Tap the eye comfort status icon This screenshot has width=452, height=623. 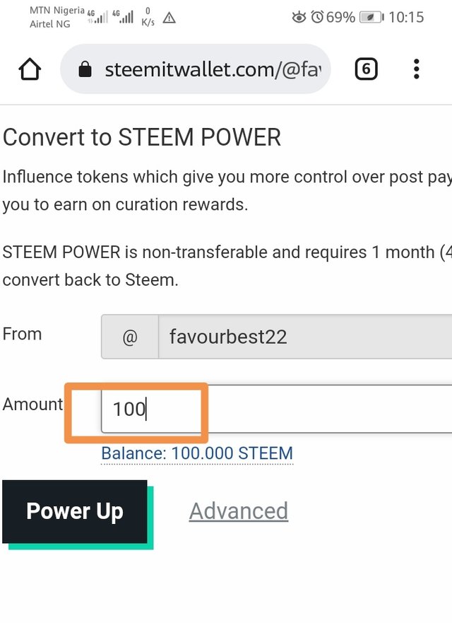tap(299, 18)
